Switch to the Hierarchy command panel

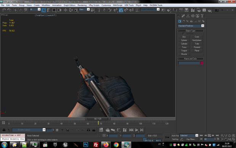coord(188,16)
